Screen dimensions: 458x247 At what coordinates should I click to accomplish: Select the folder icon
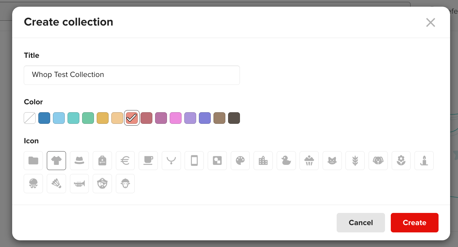[x=33, y=161]
